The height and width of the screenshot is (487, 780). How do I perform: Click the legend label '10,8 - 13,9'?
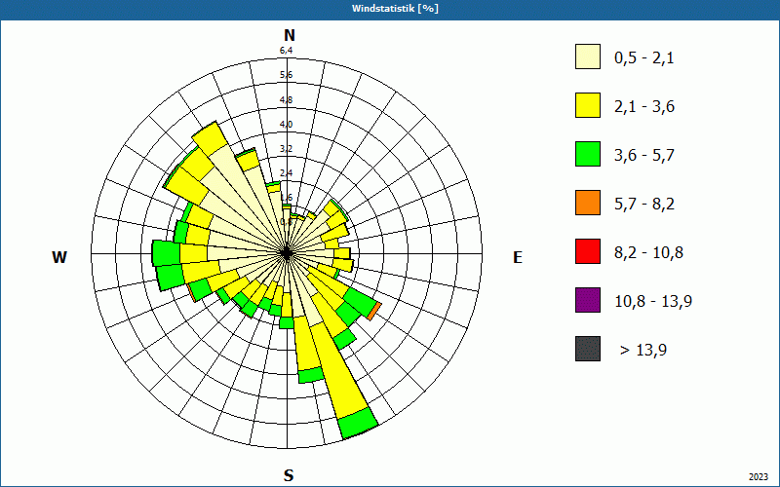(x=653, y=302)
